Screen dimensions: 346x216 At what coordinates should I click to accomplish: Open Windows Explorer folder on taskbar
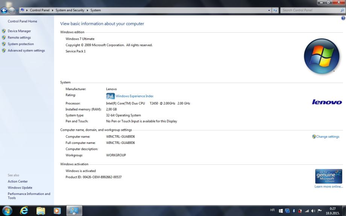(x=41, y=211)
